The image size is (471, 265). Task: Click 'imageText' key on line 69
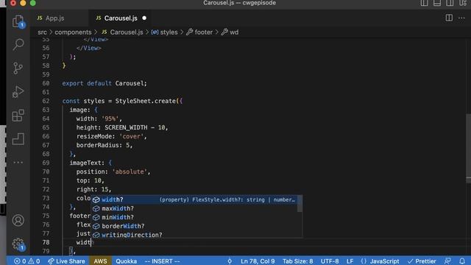(x=85, y=163)
